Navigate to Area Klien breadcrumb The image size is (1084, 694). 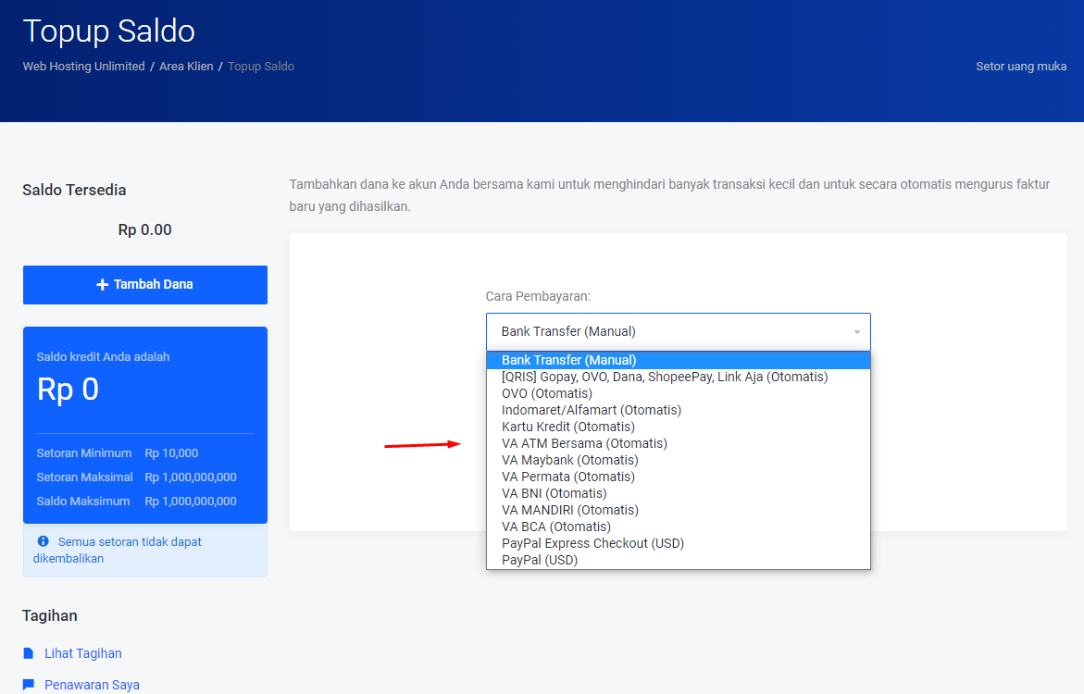coord(186,67)
